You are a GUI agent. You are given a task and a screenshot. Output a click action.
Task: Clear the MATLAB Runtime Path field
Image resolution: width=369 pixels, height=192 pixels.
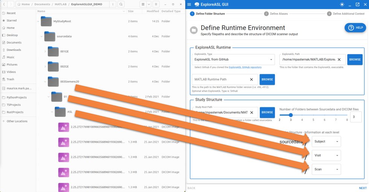click(x=252, y=79)
